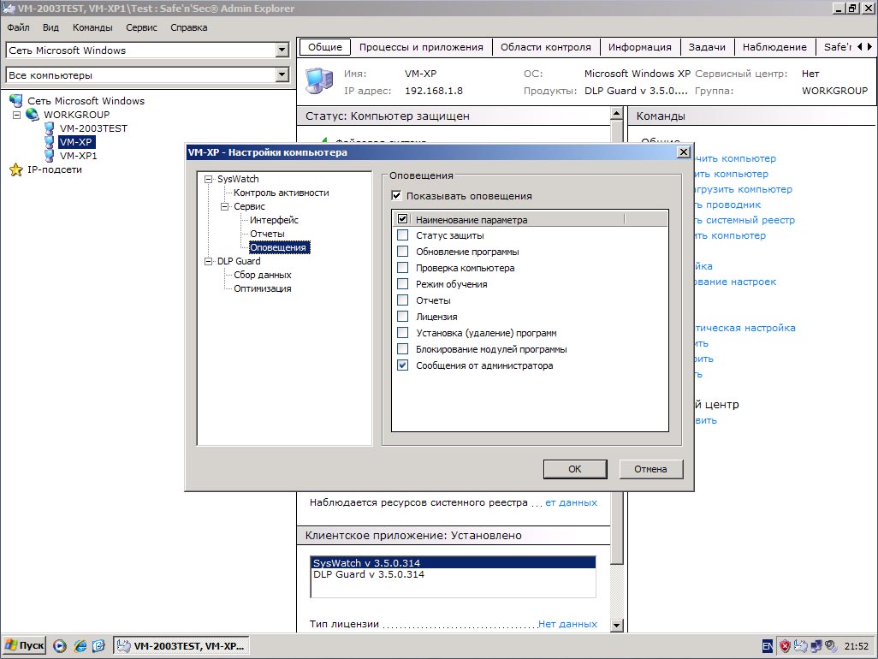Click the third quick launch icon
Image resolution: width=878 pixels, height=659 pixels.
click(98, 646)
